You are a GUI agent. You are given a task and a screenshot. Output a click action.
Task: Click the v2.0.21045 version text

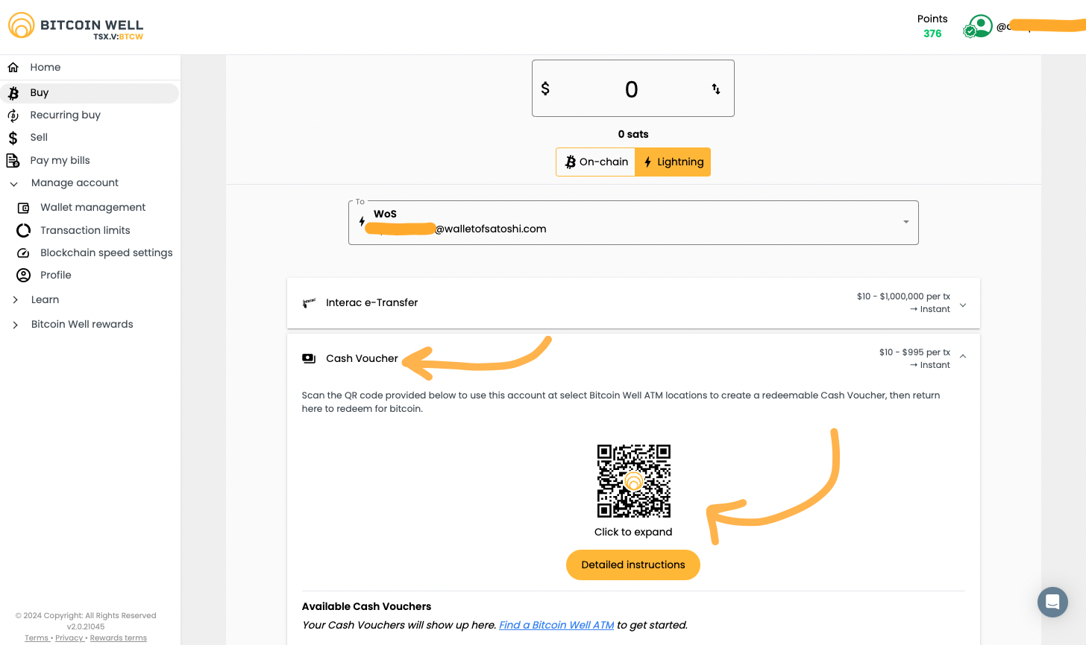pos(86,626)
